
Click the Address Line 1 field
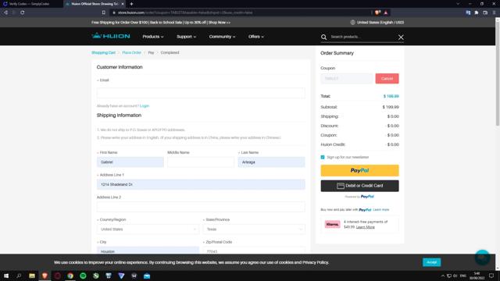(x=201, y=184)
